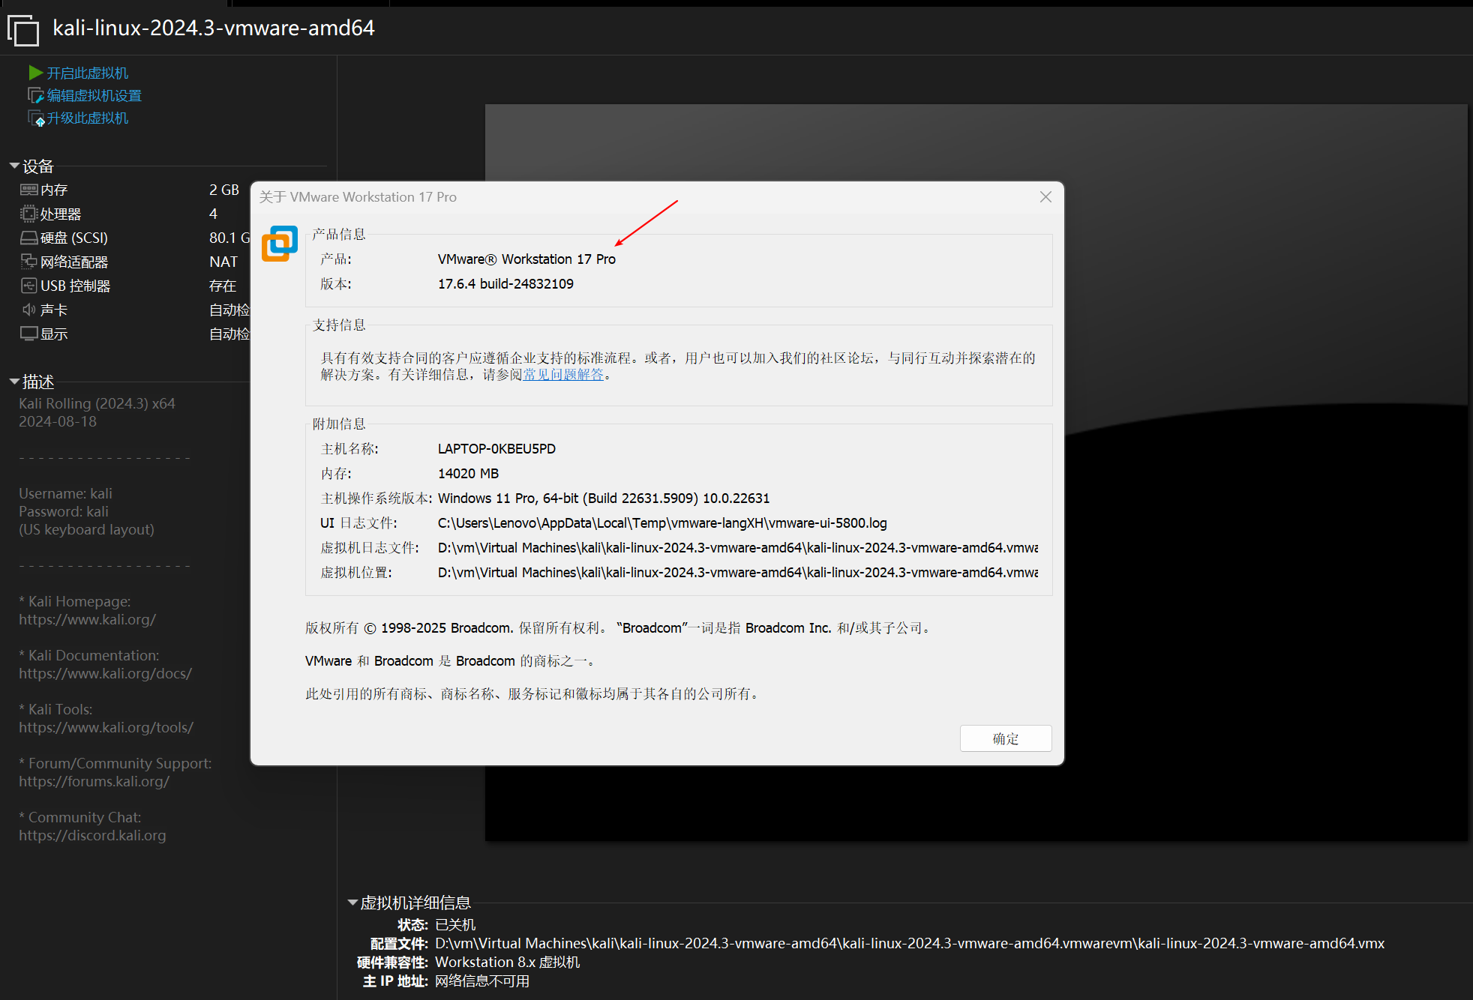Click the sound card speaker icon
Image resolution: width=1473 pixels, height=1000 pixels.
pos(28,310)
